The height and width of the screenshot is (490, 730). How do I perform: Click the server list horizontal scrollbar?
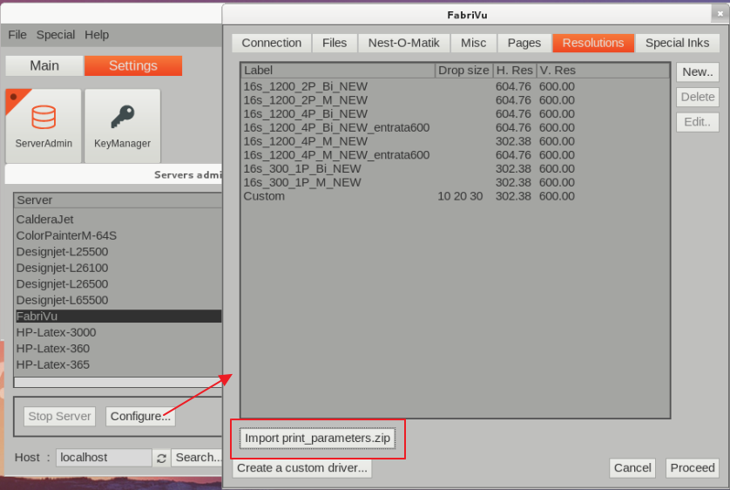click(118, 382)
